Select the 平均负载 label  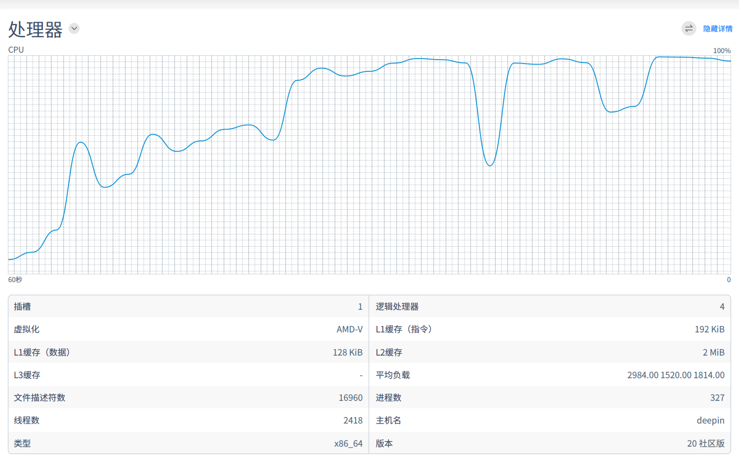(393, 375)
